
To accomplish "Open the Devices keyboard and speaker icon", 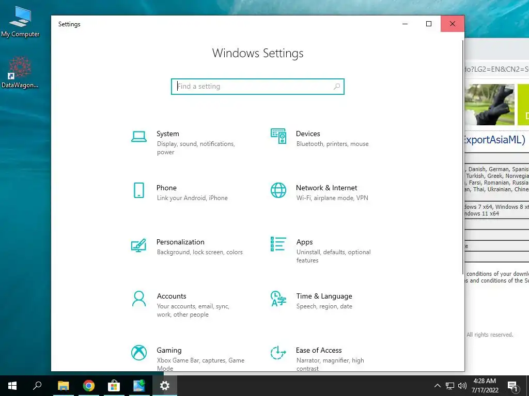I will [x=278, y=136].
